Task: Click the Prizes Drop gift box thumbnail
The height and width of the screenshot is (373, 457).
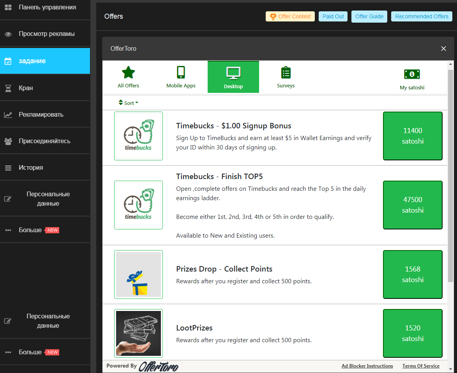Action: 138,274
